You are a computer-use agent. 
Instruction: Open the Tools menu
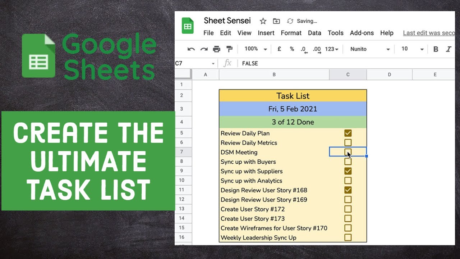336,33
